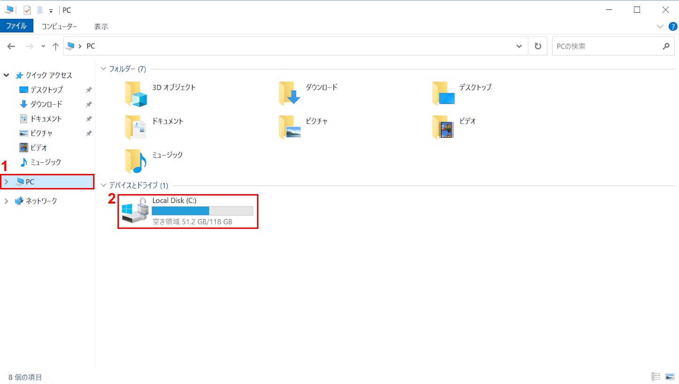Open the quick access toolbar customize arrow
Screen dimensions: 679x384
(51, 11)
